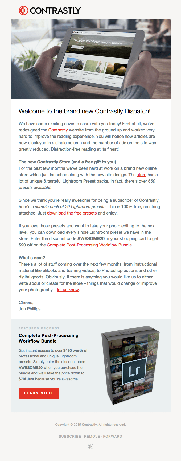Click the 'Welcome to the brand new Contrastly Dispatch' heading

85,111
